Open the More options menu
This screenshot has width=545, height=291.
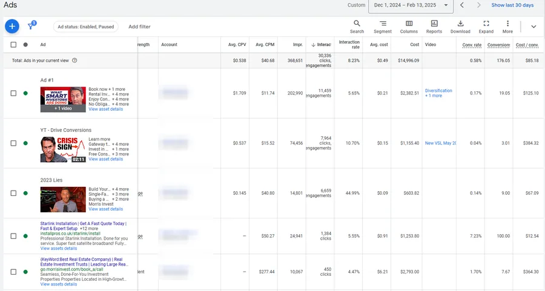click(x=507, y=27)
